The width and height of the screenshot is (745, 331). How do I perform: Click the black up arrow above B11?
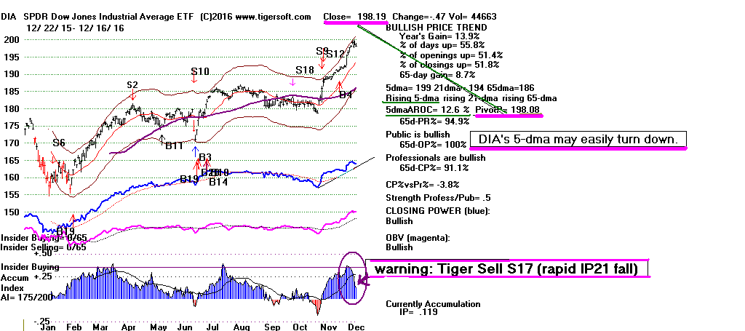point(163,137)
